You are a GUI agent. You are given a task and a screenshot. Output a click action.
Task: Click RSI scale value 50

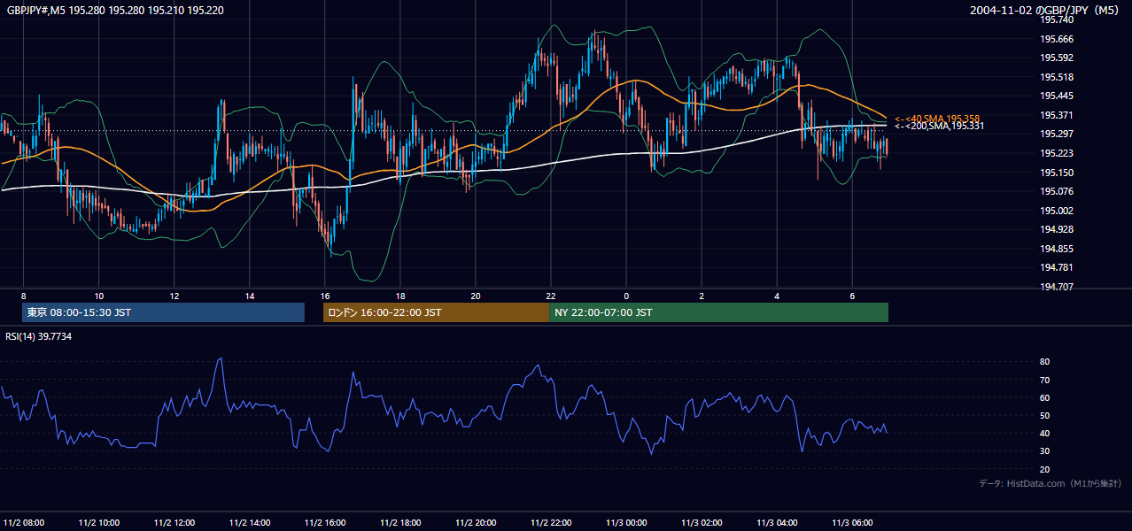pyautogui.click(x=1045, y=415)
